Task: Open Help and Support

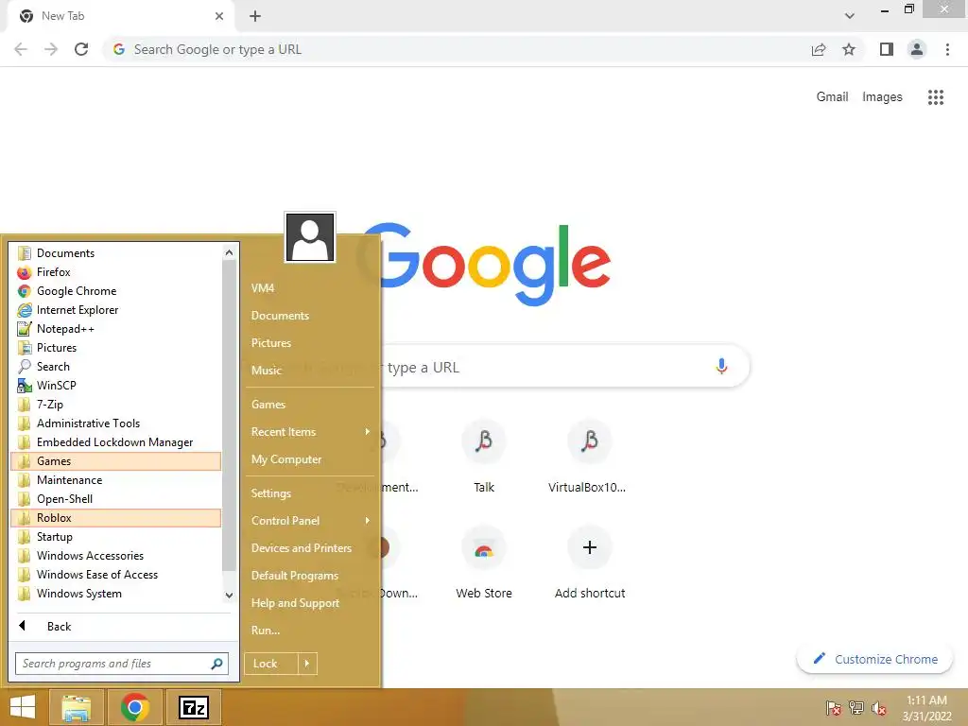Action: pos(310,603)
